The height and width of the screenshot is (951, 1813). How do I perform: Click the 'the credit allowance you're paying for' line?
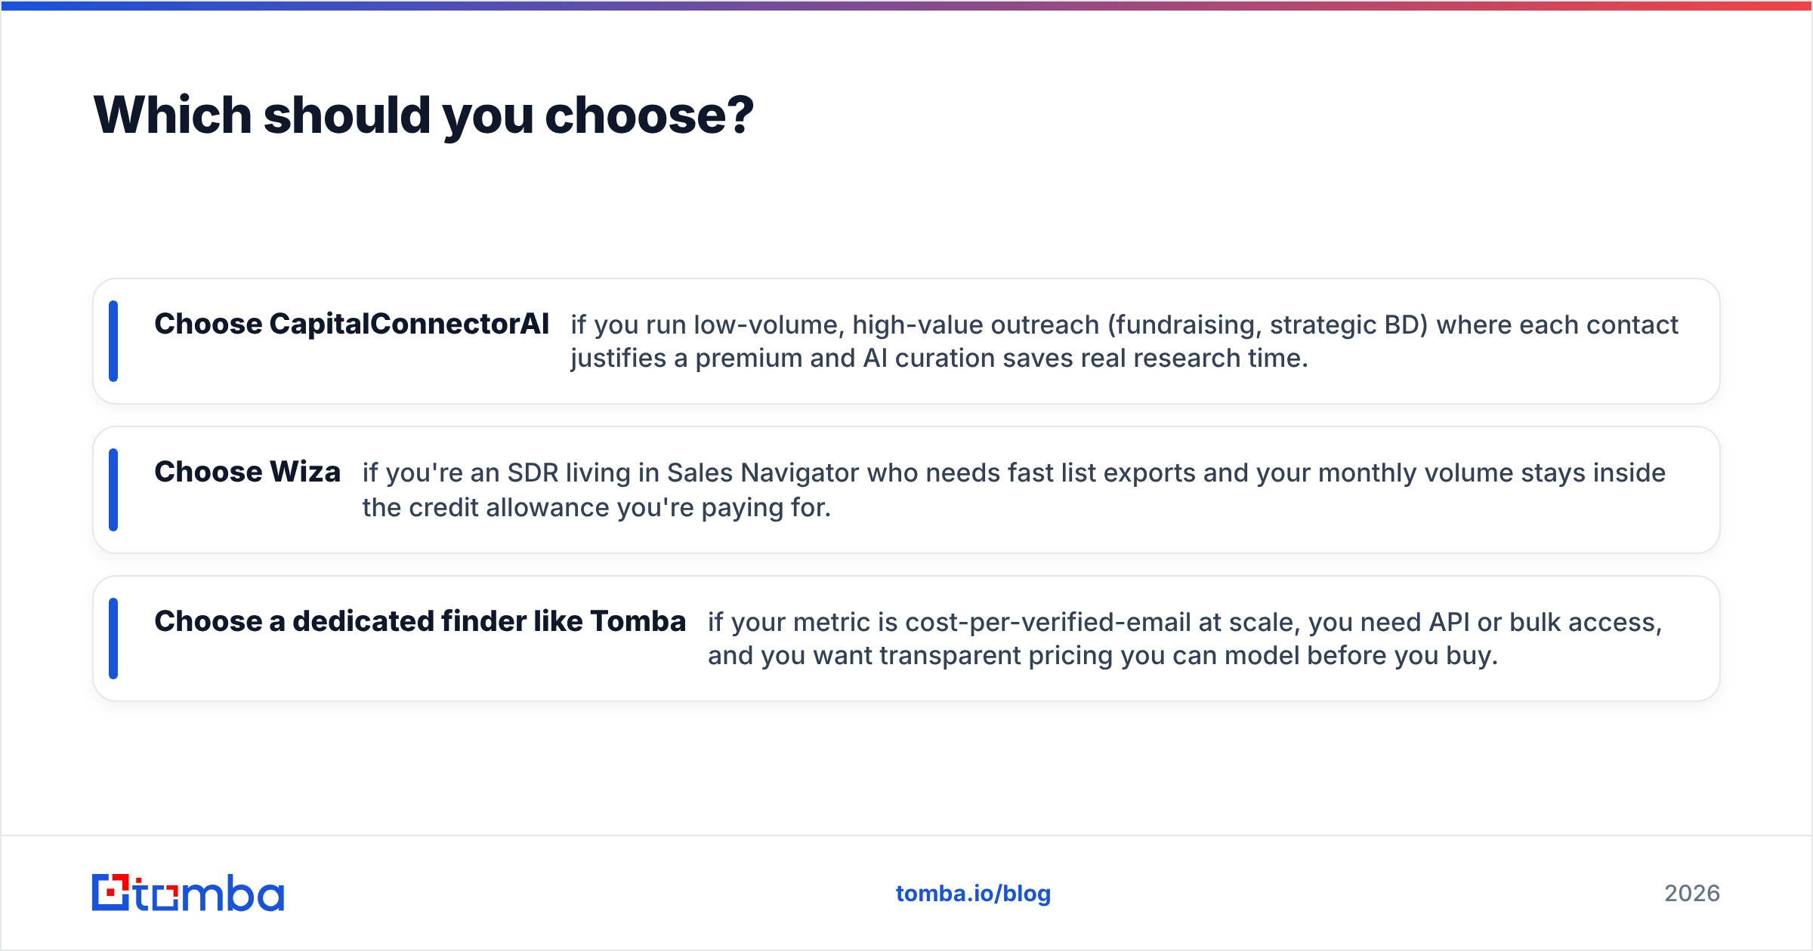597,507
